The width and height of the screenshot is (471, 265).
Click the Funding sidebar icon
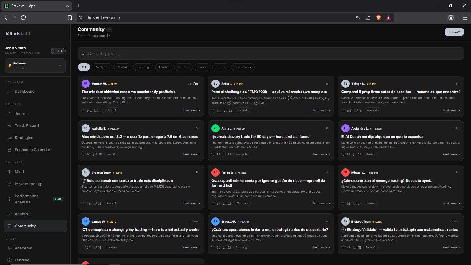tap(9, 260)
